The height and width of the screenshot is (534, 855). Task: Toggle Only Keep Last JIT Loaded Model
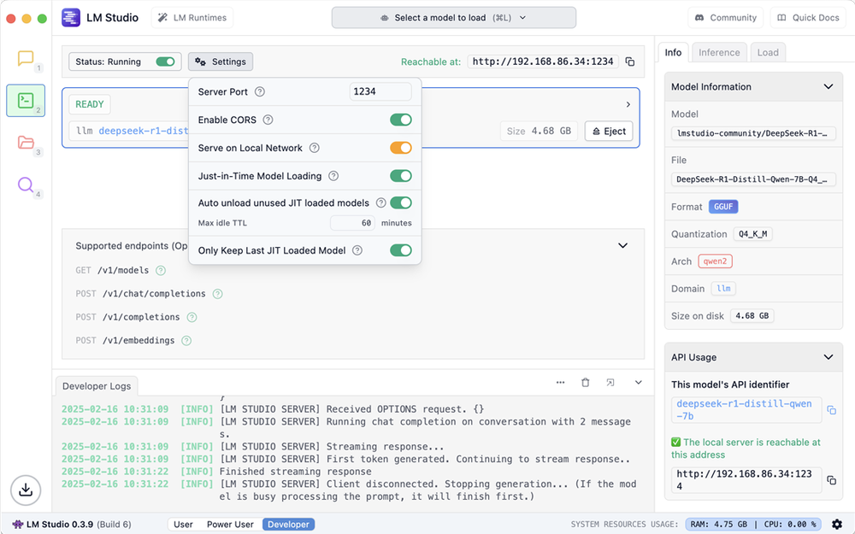pyautogui.click(x=401, y=250)
